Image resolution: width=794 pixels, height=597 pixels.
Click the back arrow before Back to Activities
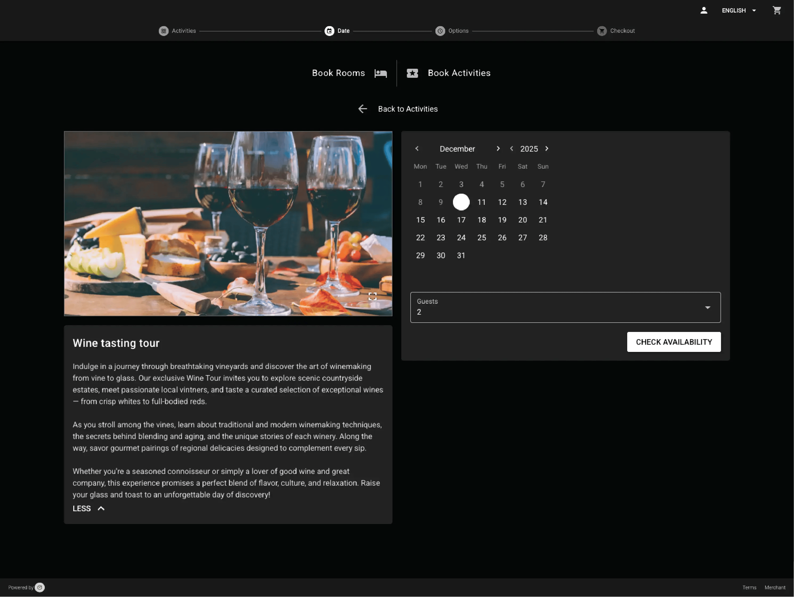click(x=363, y=109)
